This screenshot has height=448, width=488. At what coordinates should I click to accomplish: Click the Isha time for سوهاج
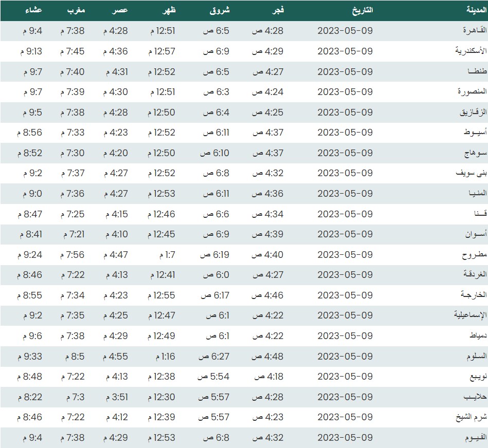click(29, 153)
